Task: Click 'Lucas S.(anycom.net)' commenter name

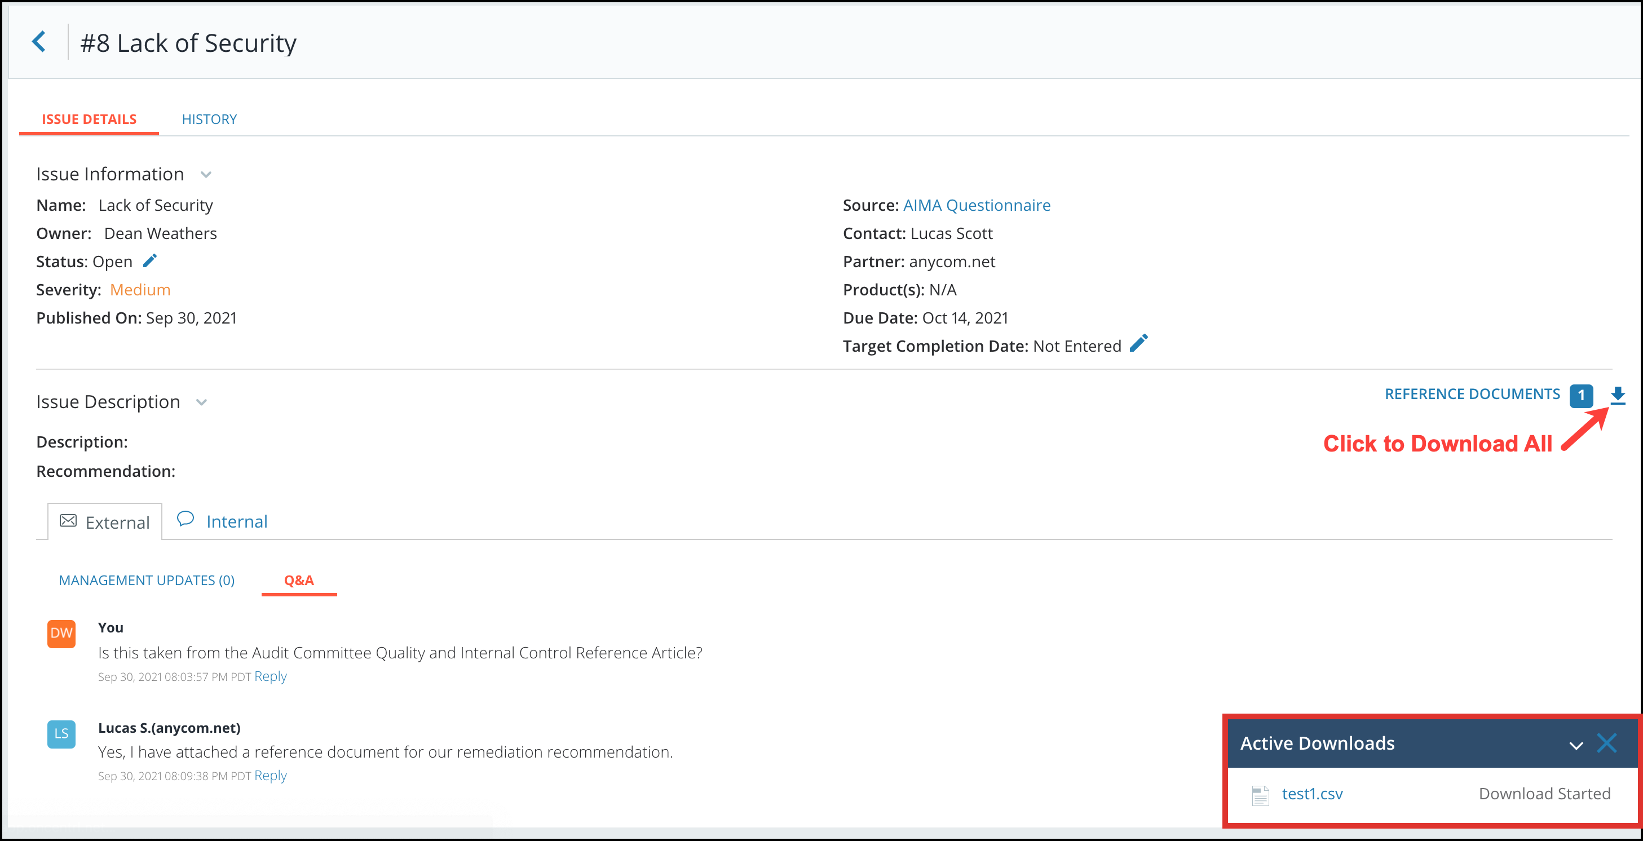Action: pos(169,728)
